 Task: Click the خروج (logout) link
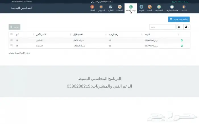pyautogui.click(x=174, y=2)
